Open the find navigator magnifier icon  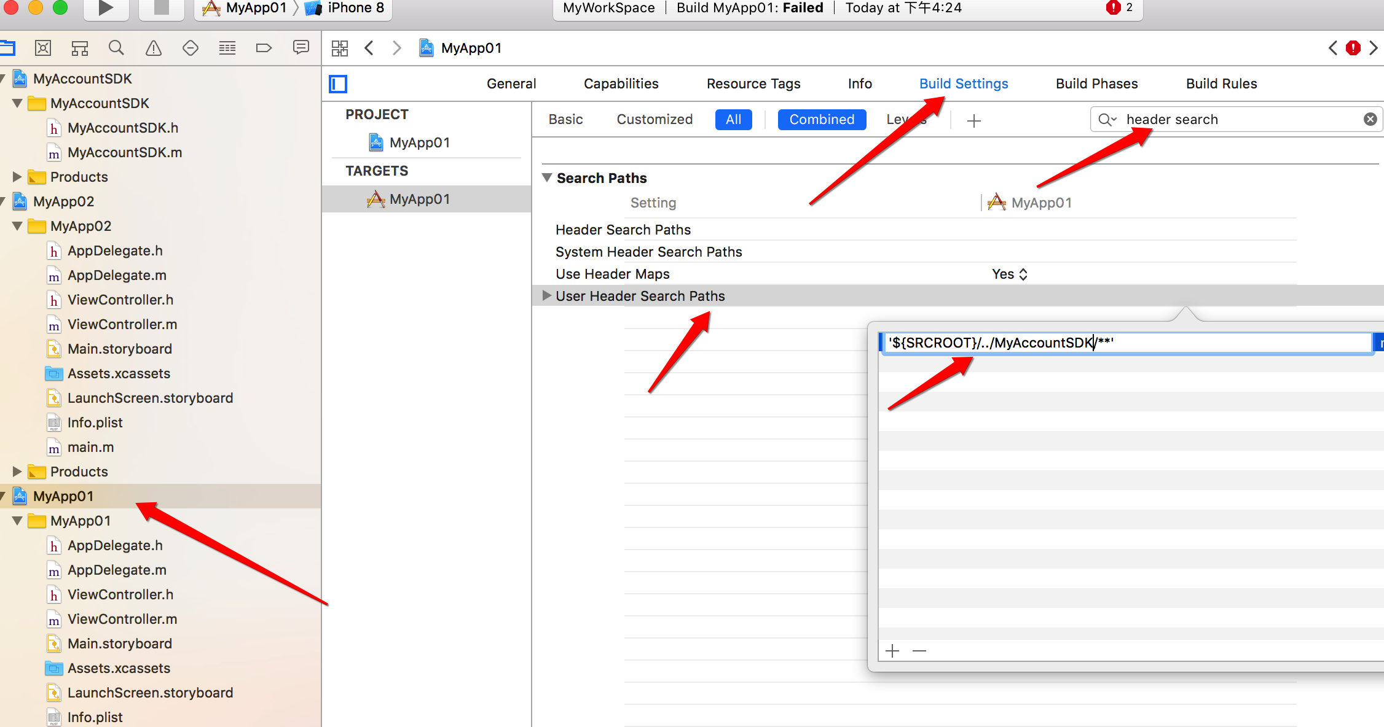point(116,48)
